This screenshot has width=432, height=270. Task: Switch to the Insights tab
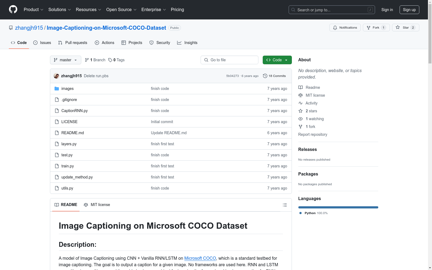187,43
